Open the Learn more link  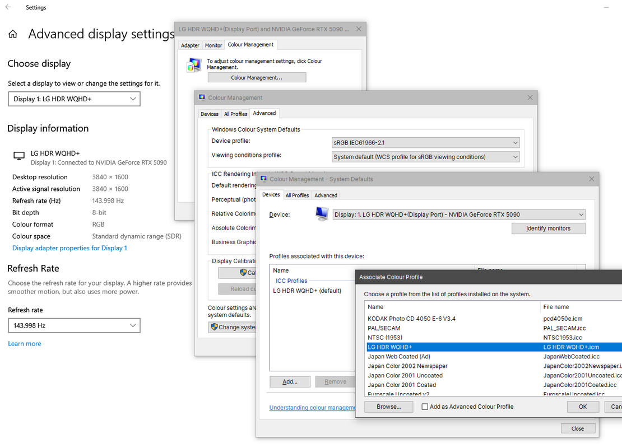point(25,343)
